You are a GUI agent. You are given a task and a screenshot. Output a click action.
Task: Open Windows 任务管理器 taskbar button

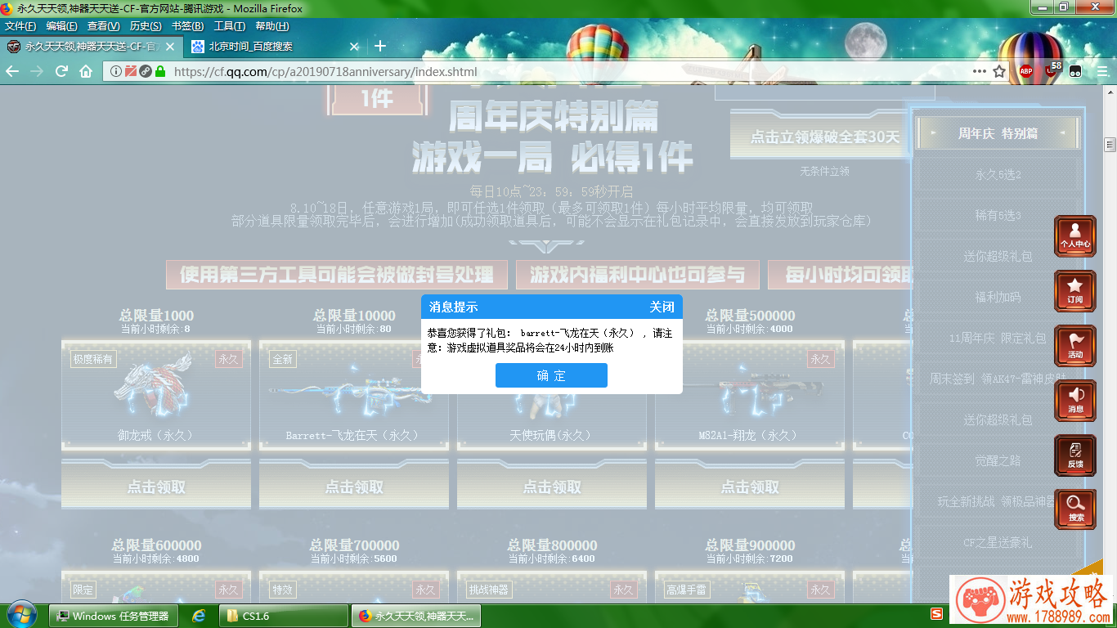pos(114,616)
